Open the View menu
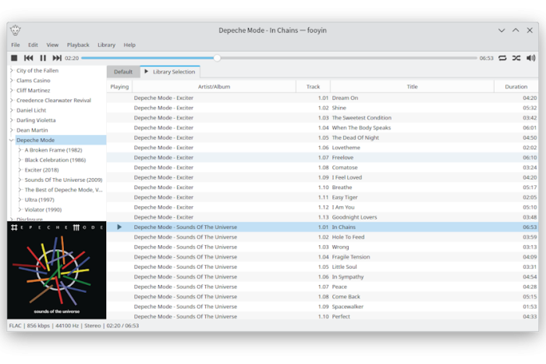The height and width of the screenshot is (364, 546). [52, 45]
